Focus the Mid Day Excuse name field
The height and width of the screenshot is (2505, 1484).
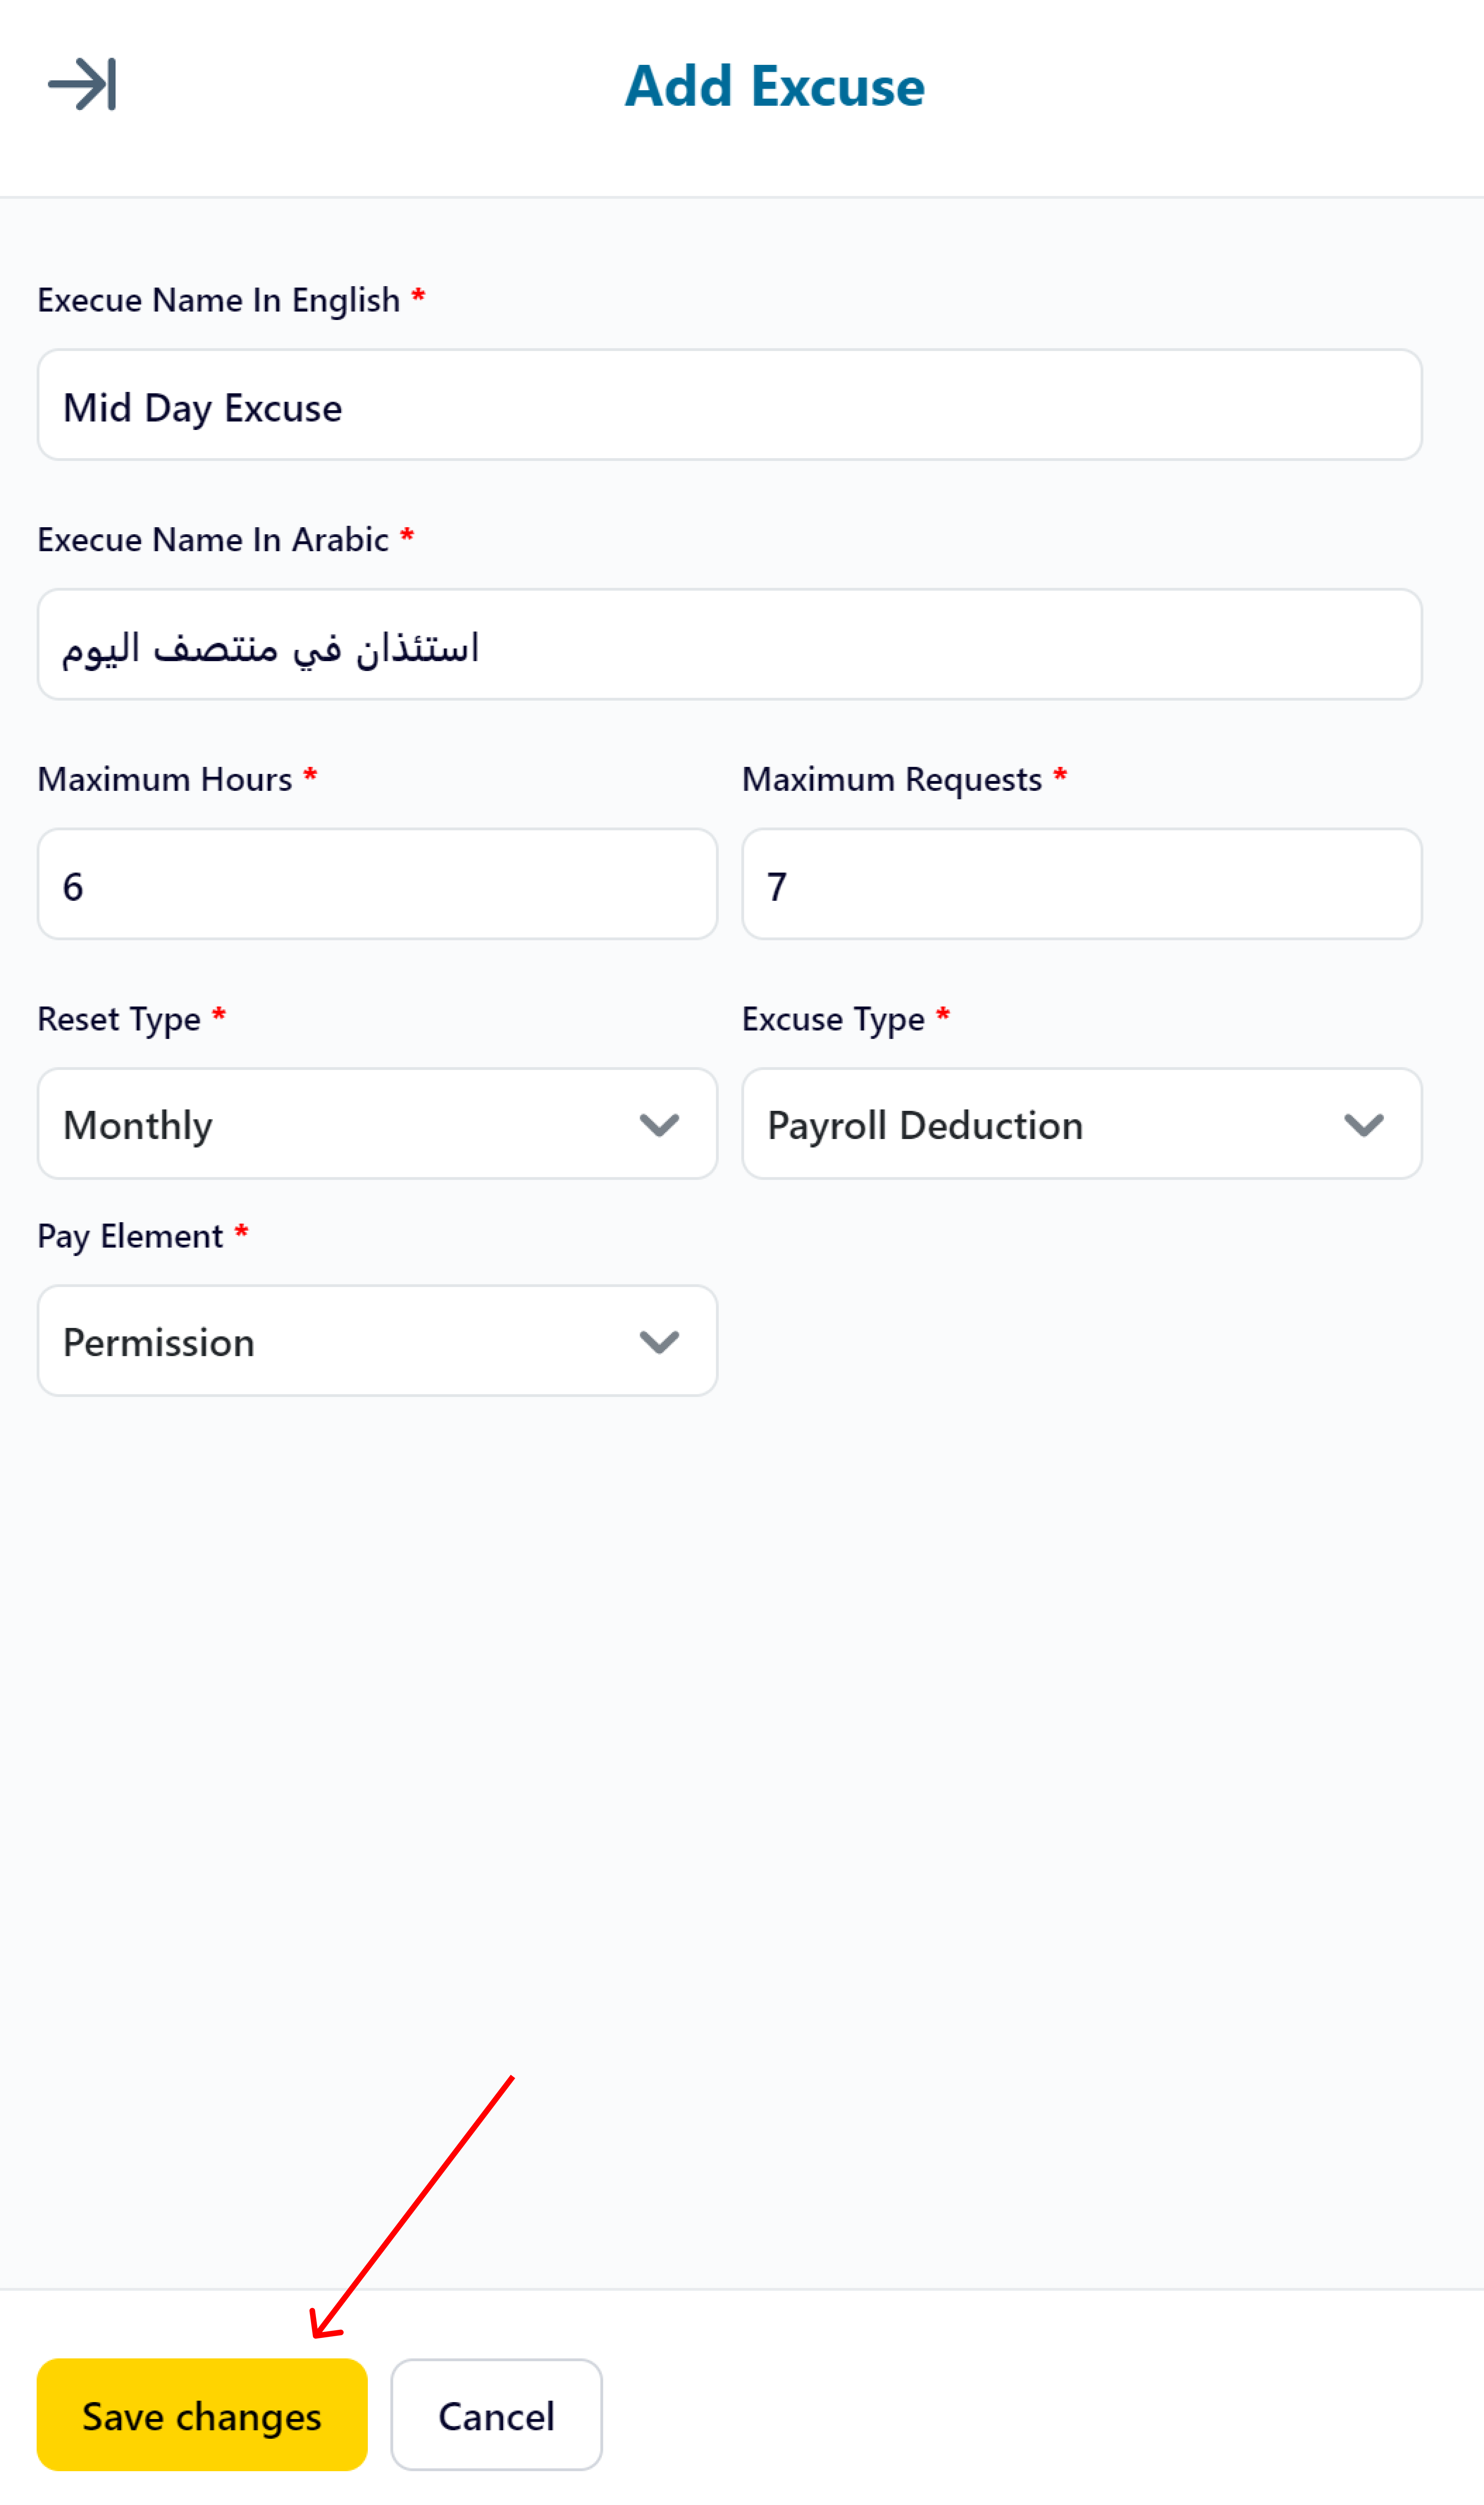pos(729,405)
